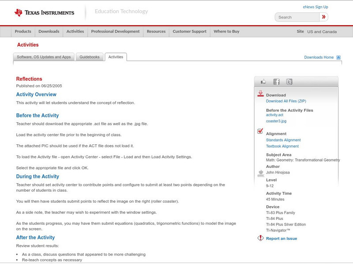Image resolution: width=353 pixels, height=264 pixels.
Task: Select Software, OS Updates and Apps tab
Action: click(44, 57)
